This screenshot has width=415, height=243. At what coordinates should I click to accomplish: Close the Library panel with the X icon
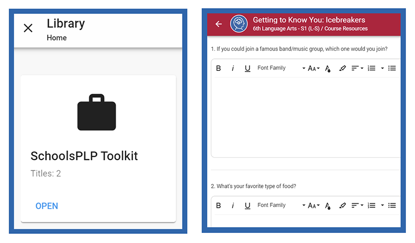click(x=28, y=28)
